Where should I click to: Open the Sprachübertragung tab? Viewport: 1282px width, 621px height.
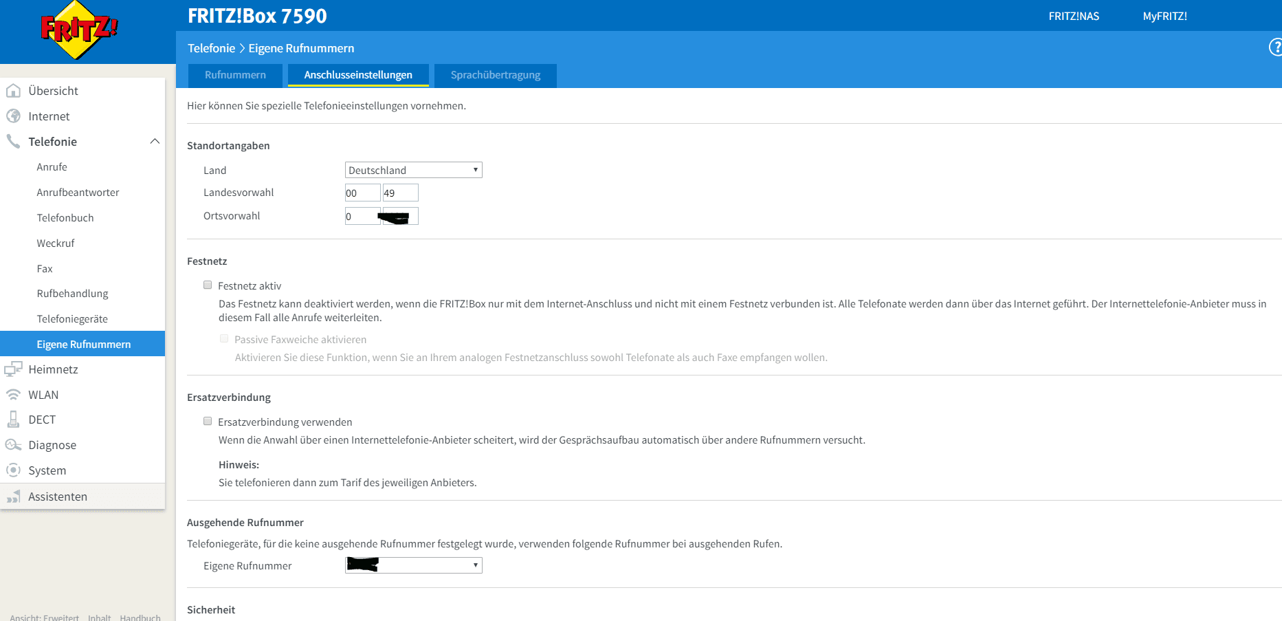(x=496, y=75)
